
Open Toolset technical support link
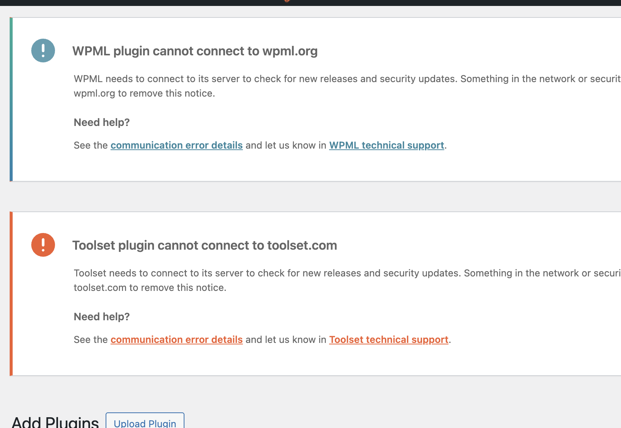tap(389, 340)
